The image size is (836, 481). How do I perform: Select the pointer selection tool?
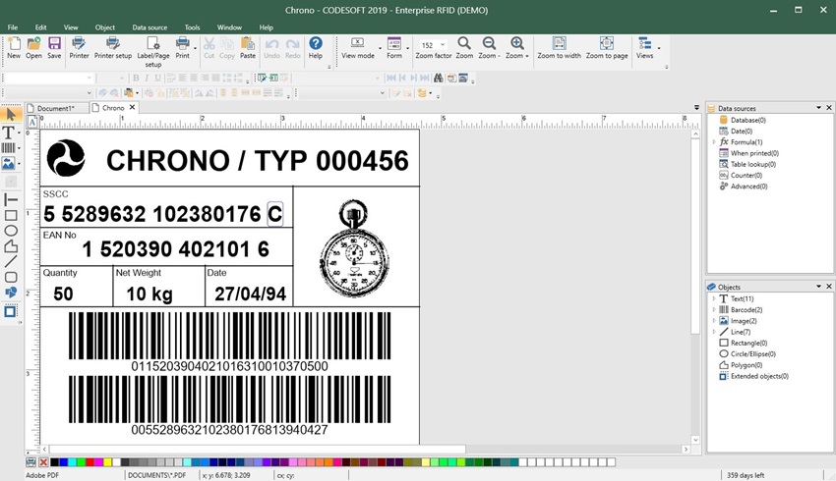click(x=11, y=114)
